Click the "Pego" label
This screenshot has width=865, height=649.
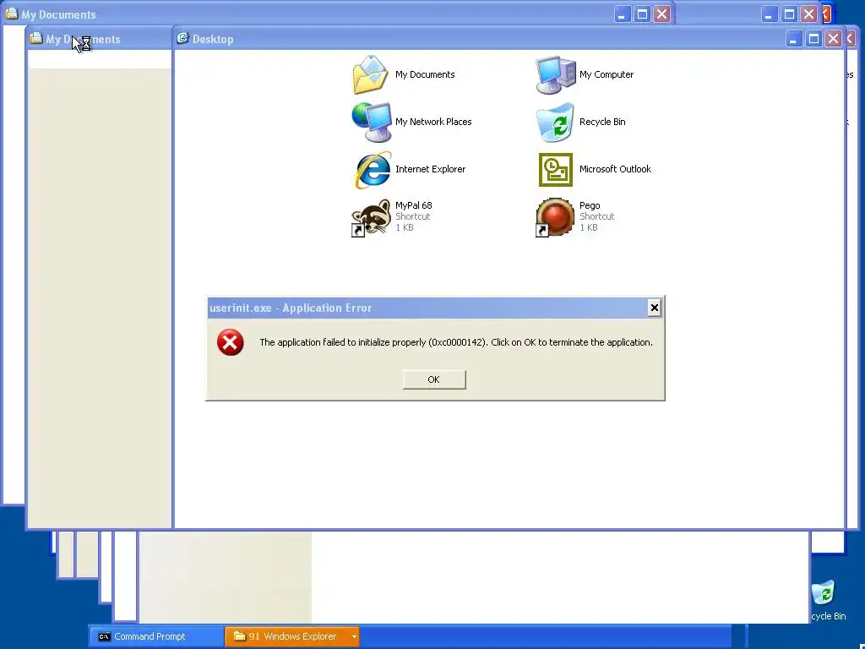click(x=590, y=205)
